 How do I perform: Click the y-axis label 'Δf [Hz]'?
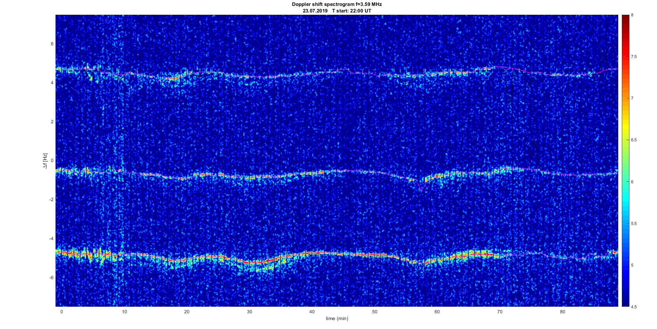point(45,161)
